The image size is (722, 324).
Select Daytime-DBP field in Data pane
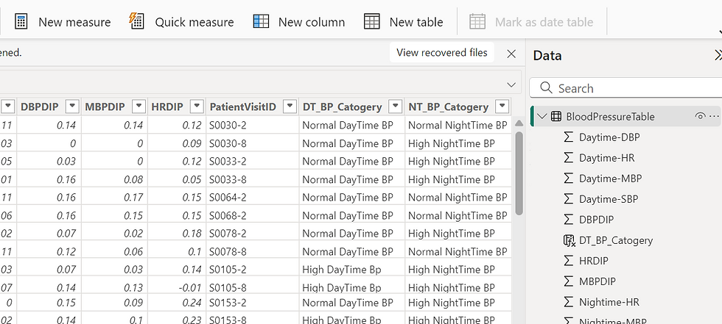pyautogui.click(x=609, y=137)
